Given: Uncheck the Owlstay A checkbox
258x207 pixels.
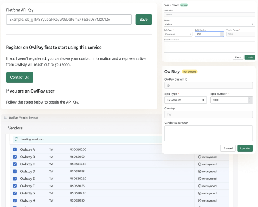Looking at the screenshot, I should click(15, 149).
